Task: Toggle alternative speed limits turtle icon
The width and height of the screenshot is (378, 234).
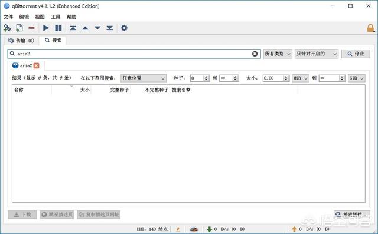Action: (x=194, y=229)
